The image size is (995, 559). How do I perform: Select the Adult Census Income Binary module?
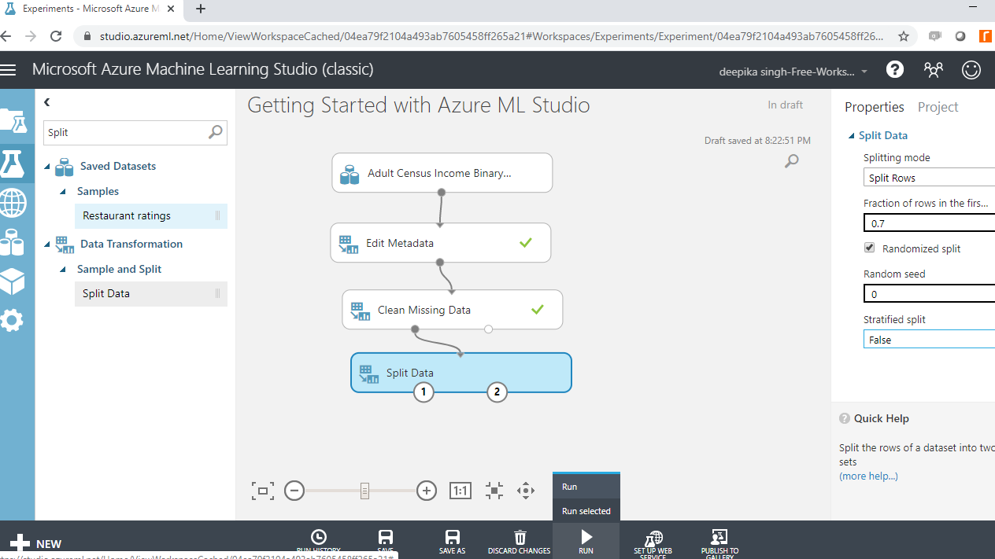(x=442, y=173)
